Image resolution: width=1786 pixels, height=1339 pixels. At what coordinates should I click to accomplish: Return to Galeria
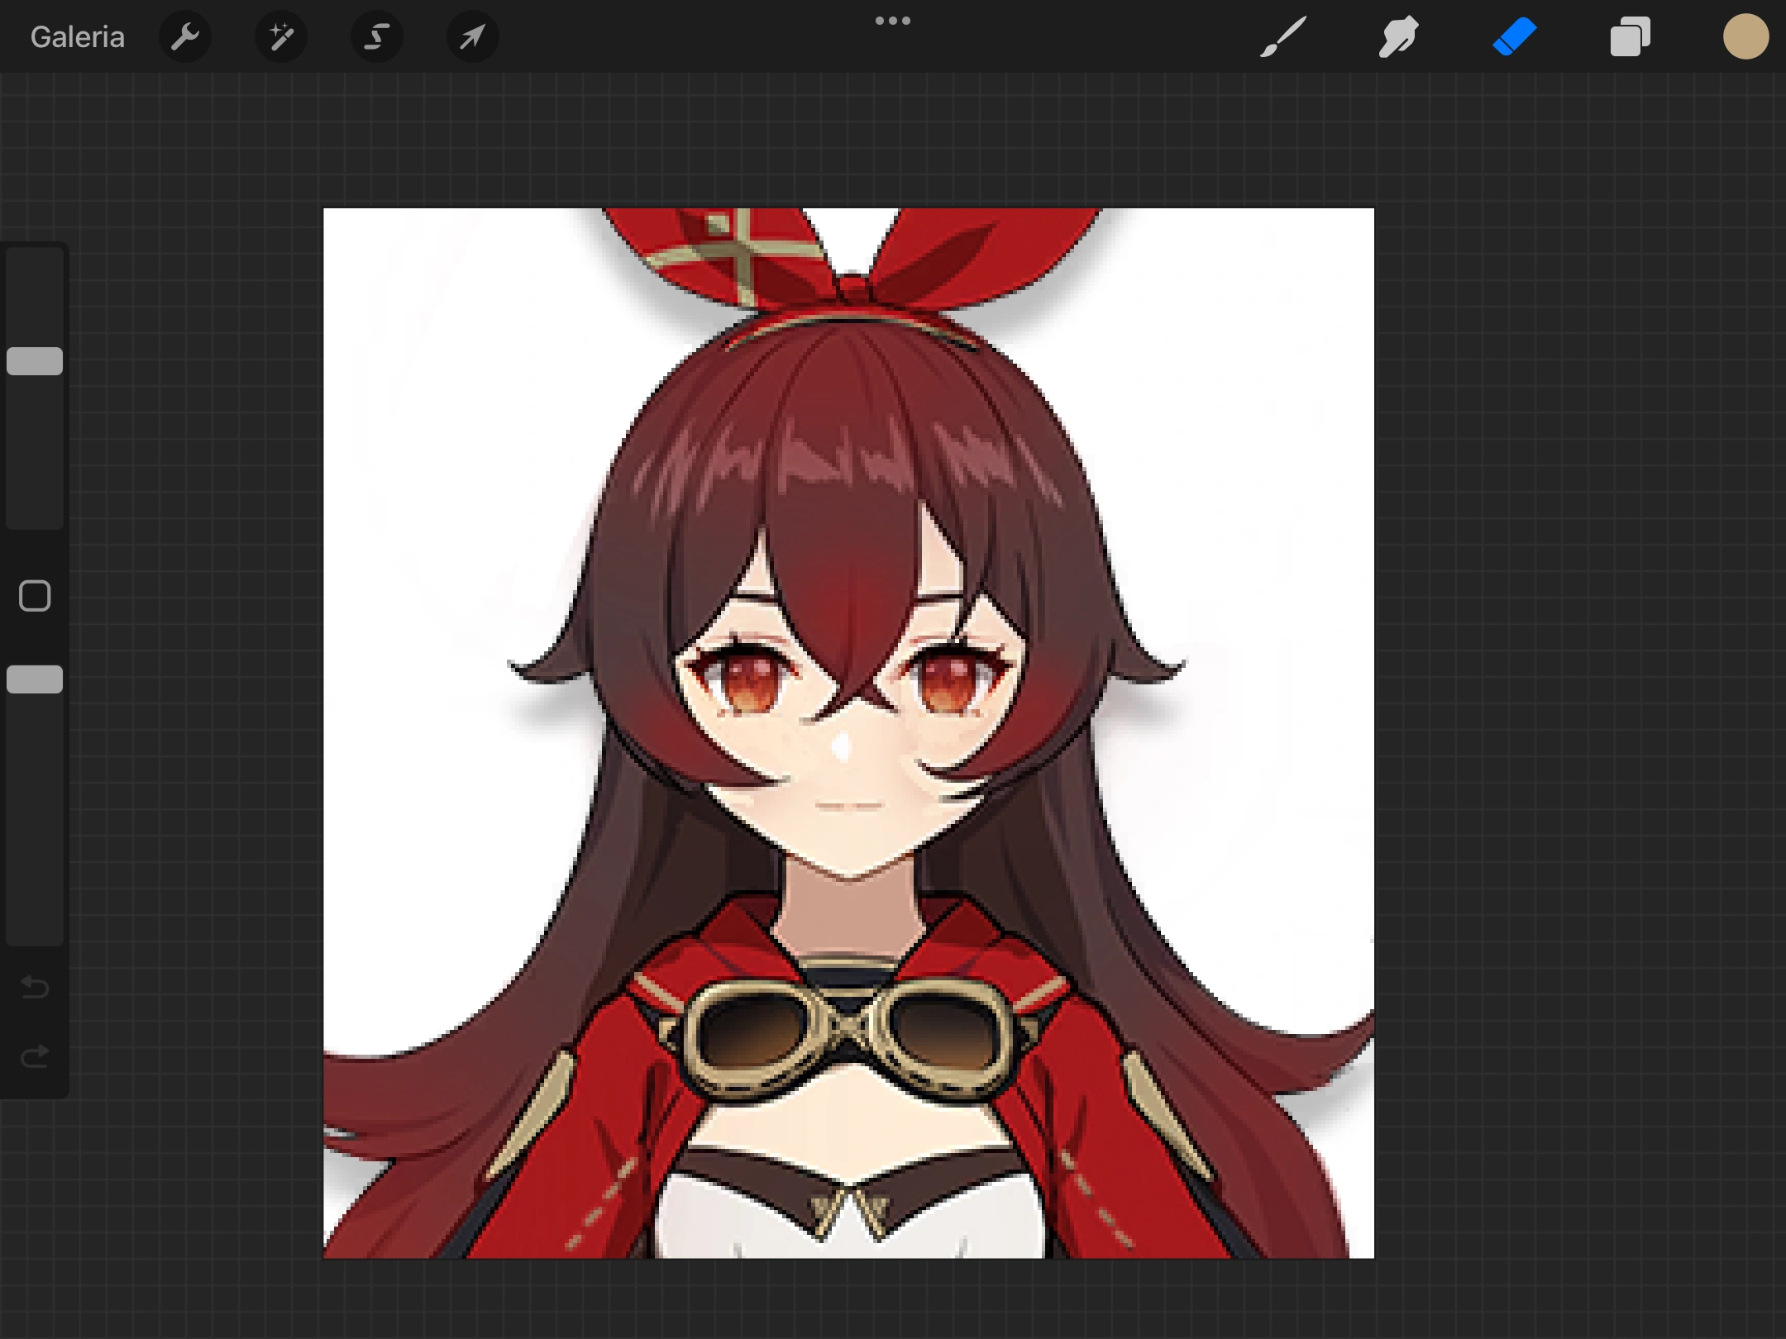coord(77,36)
